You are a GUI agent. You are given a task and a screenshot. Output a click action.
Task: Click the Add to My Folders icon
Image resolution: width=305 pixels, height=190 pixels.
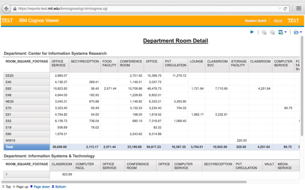pos(280,32)
